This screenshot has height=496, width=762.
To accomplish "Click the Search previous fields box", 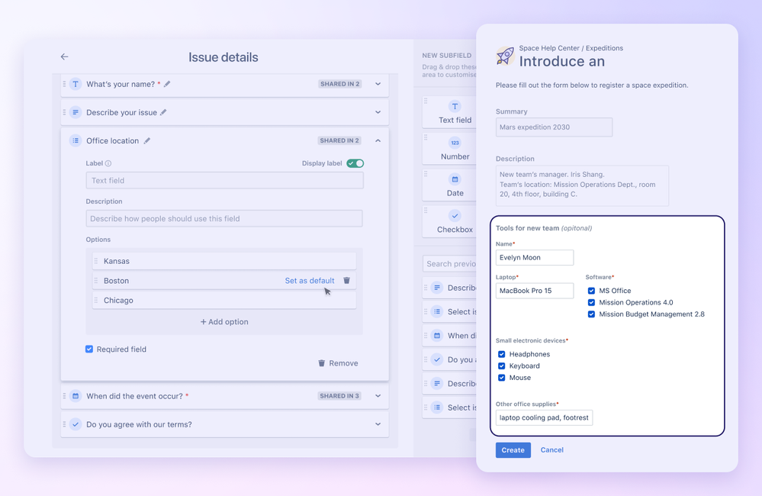I will click(x=449, y=263).
